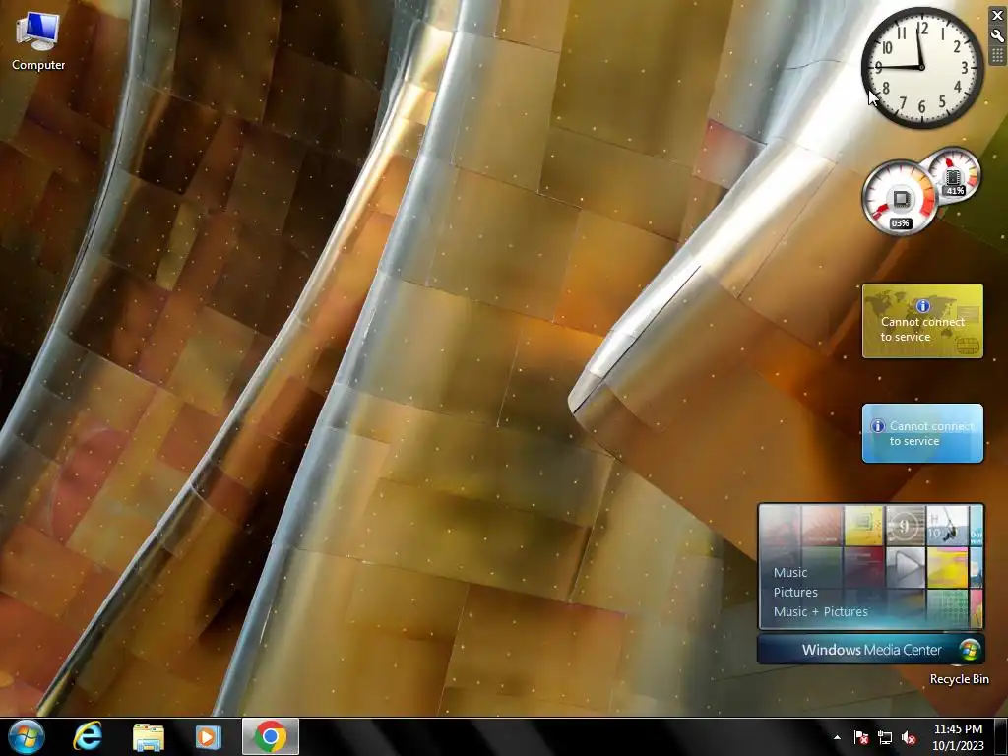This screenshot has width=1008, height=756.
Task: Open clock gadget options wrench
Action: point(998,35)
